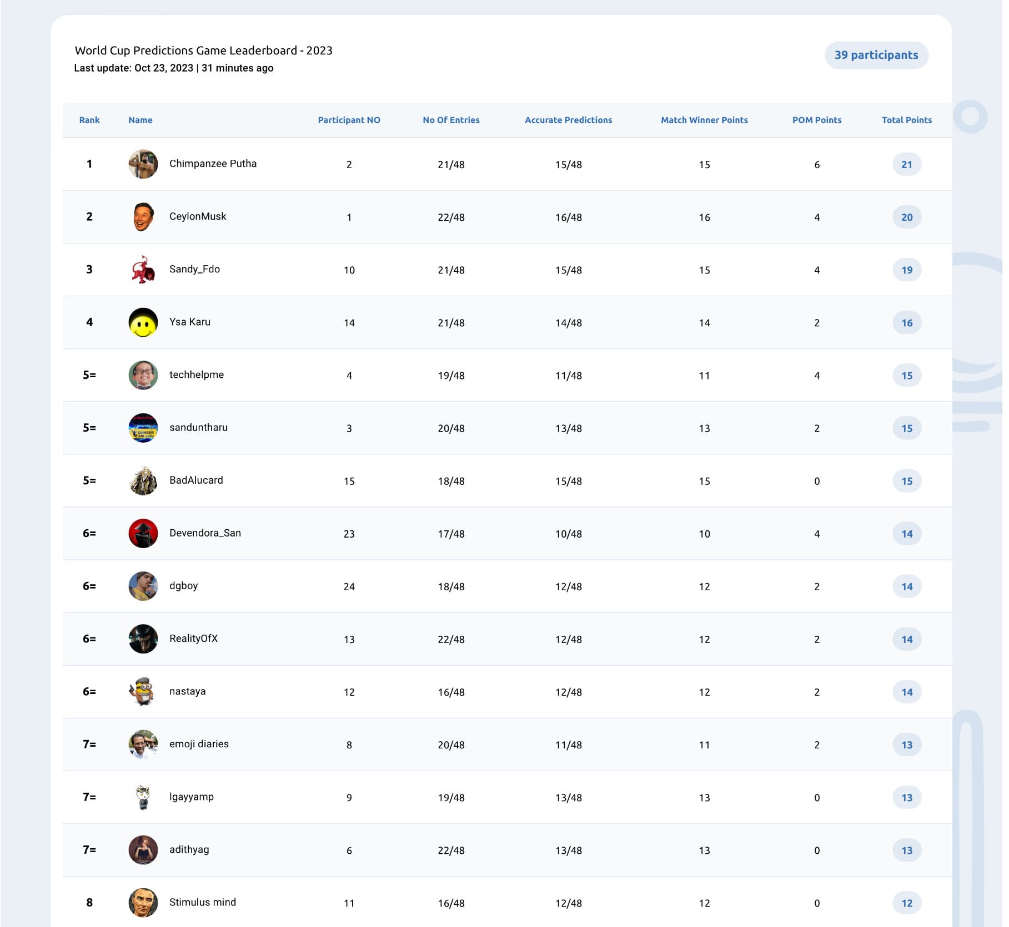Viewport: 1009px width, 927px height.
Task: Select Sandy_Fdo's red dragon avatar
Action: 143,270
